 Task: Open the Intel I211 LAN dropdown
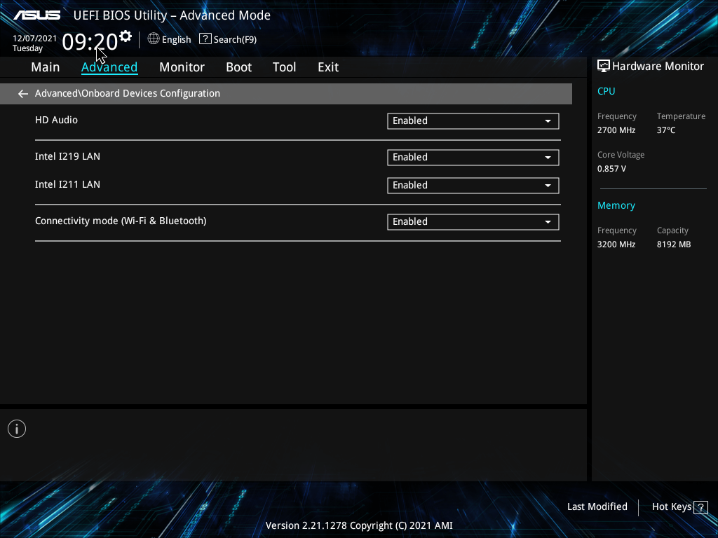tap(473, 185)
